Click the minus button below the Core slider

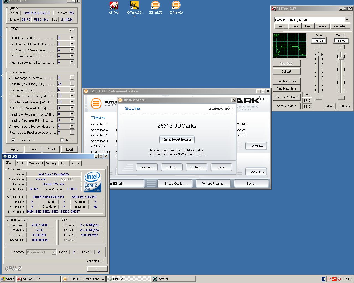pos(319,98)
